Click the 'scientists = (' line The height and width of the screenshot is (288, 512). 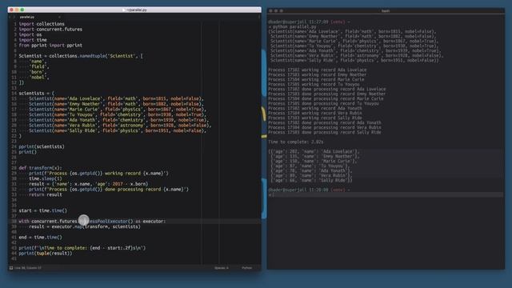point(37,93)
